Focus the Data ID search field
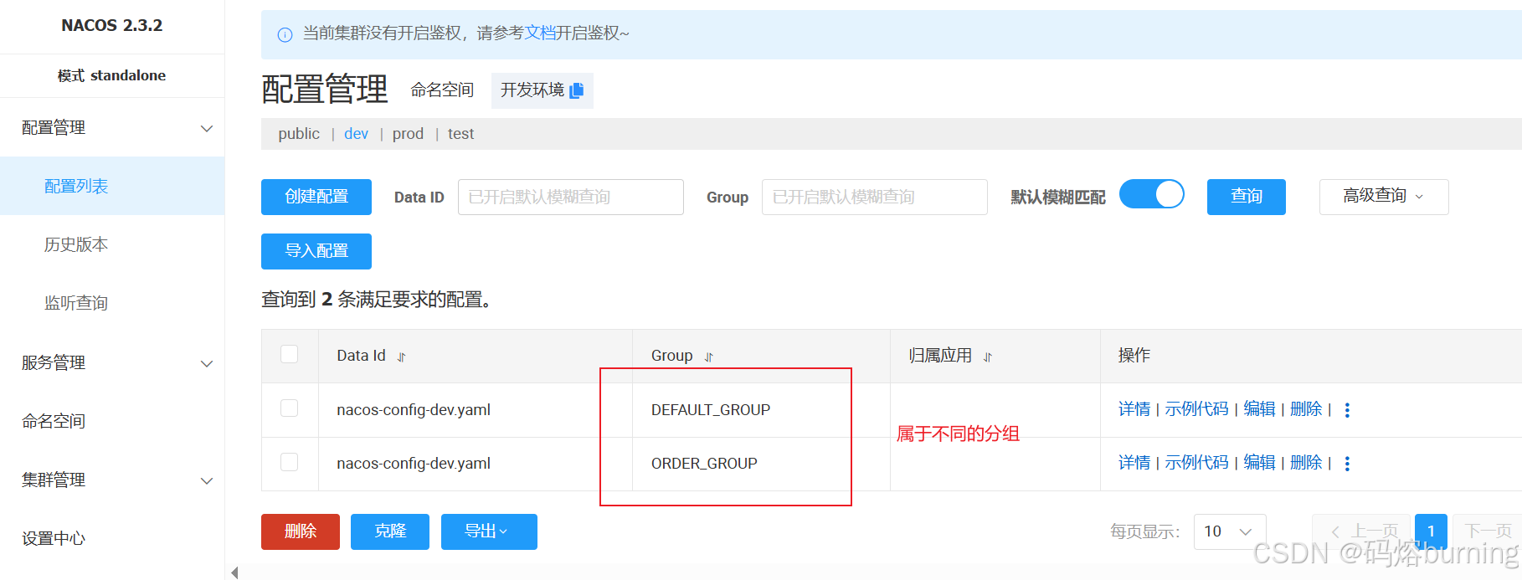Image resolution: width=1522 pixels, height=580 pixels. (571, 197)
